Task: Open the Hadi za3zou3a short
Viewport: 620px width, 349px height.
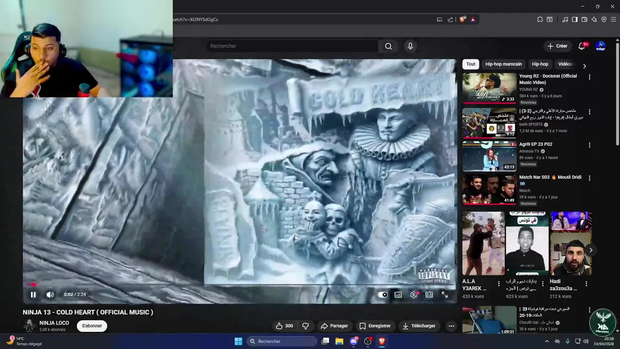Action: (571, 243)
